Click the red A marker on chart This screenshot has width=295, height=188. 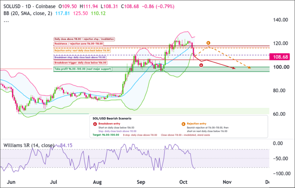coord(201,65)
